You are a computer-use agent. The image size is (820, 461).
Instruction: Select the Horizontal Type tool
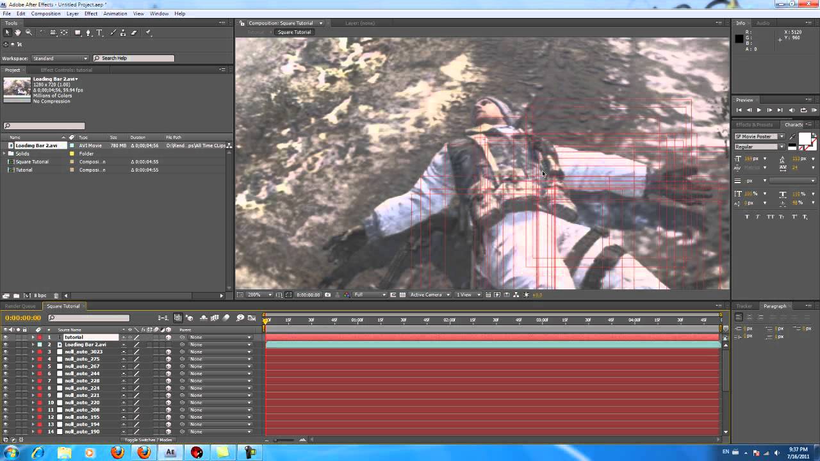tap(99, 33)
